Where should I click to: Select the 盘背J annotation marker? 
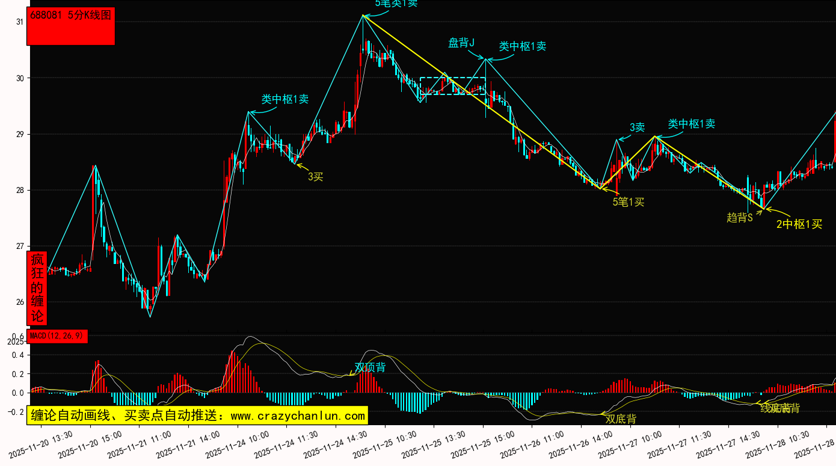pos(461,43)
